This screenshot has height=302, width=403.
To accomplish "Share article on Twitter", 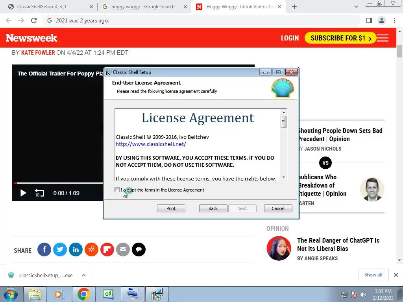I will (x=60, y=249).
